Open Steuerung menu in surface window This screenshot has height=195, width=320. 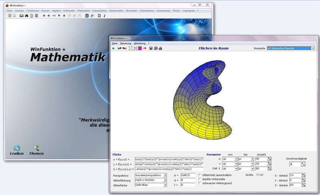[126, 43]
